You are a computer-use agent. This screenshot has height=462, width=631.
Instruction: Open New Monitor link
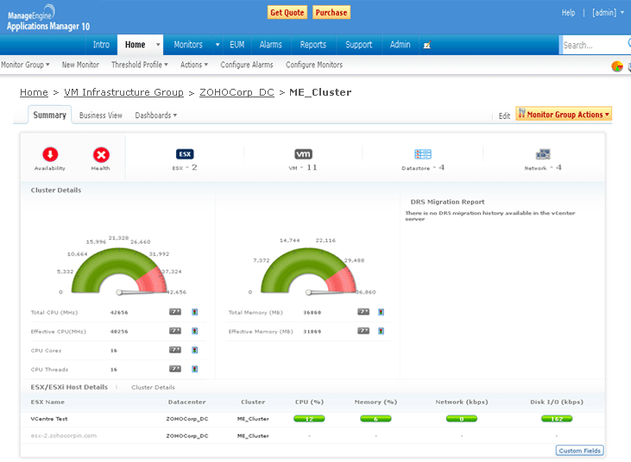pyautogui.click(x=80, y=65)
